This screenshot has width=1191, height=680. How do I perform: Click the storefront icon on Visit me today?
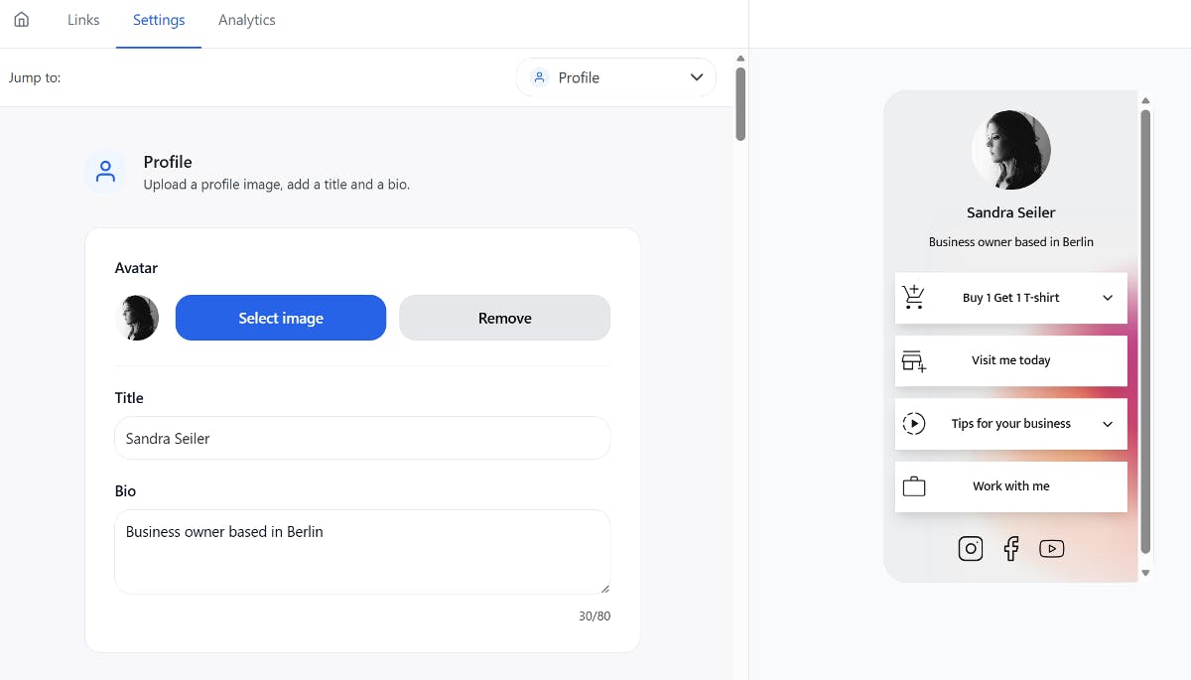point(913,360)
